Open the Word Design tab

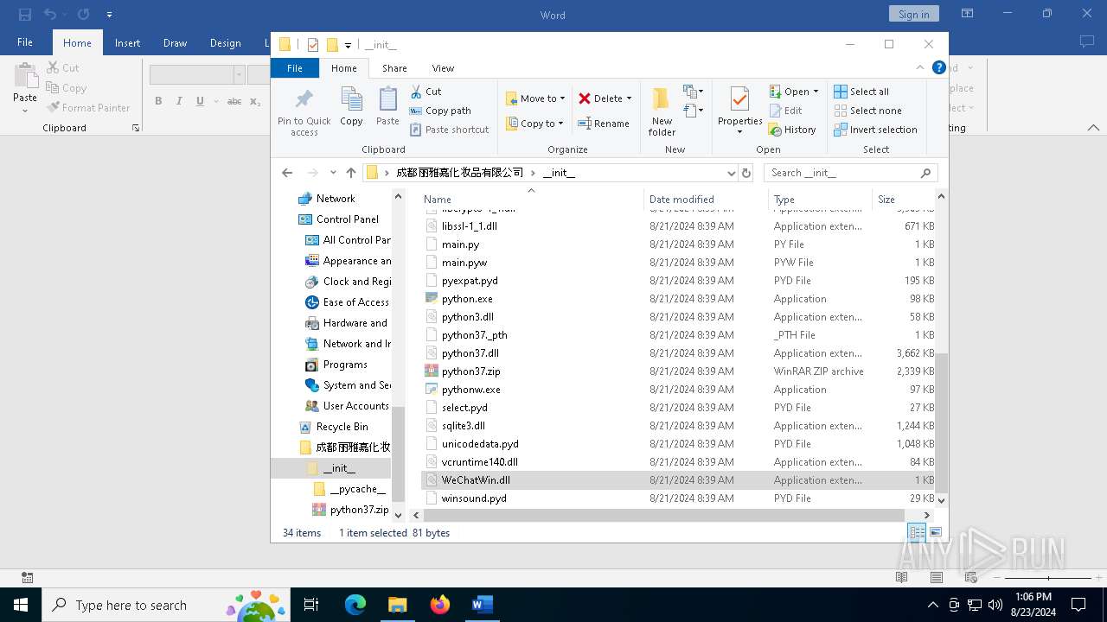click(225, 43)
